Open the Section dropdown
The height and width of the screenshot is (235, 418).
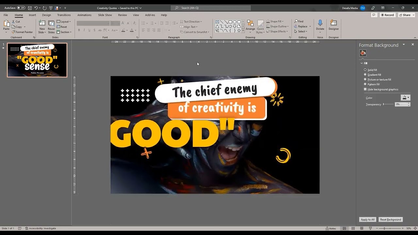pyautogui.click(x=64, y=32)
